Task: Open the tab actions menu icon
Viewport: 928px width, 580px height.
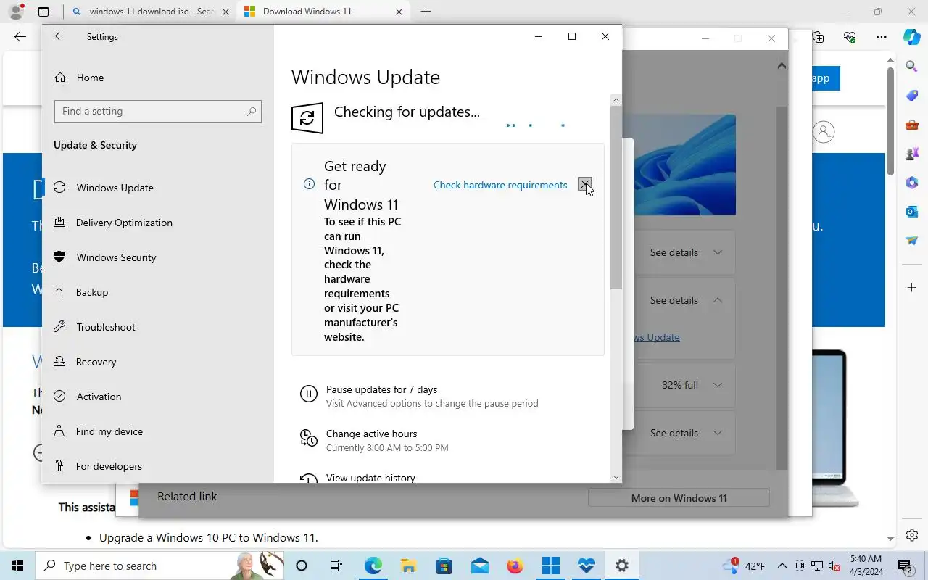Action: 43,12
